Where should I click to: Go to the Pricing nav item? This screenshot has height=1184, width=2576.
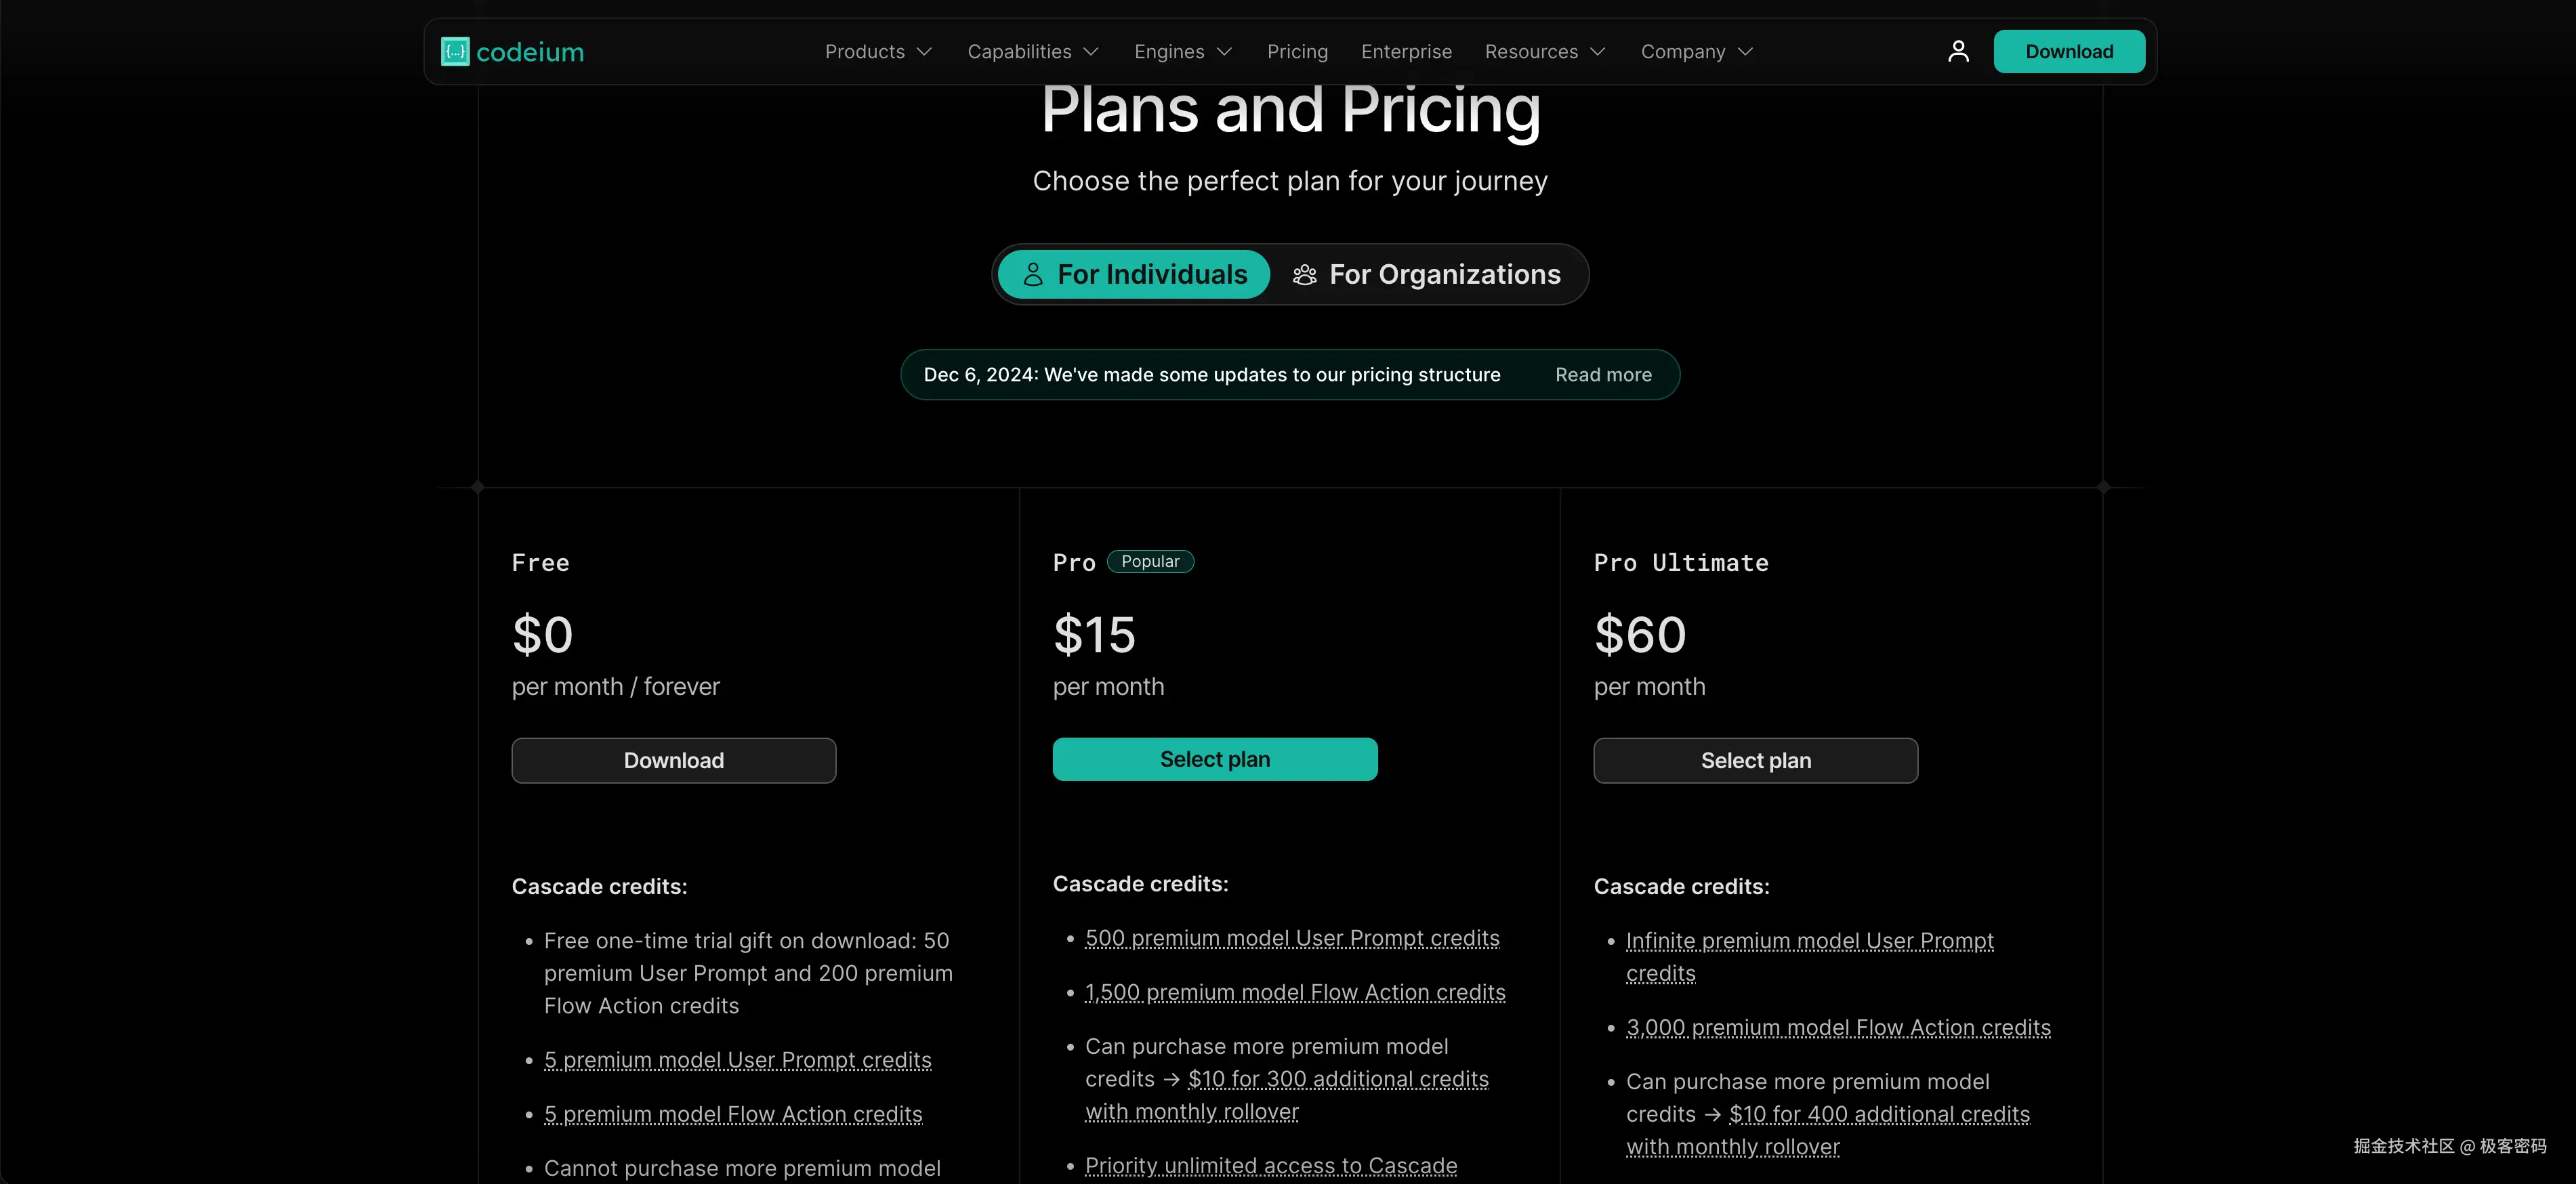(1297, 52)
